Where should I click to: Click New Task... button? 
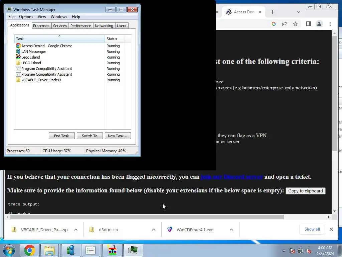(118, 136)
